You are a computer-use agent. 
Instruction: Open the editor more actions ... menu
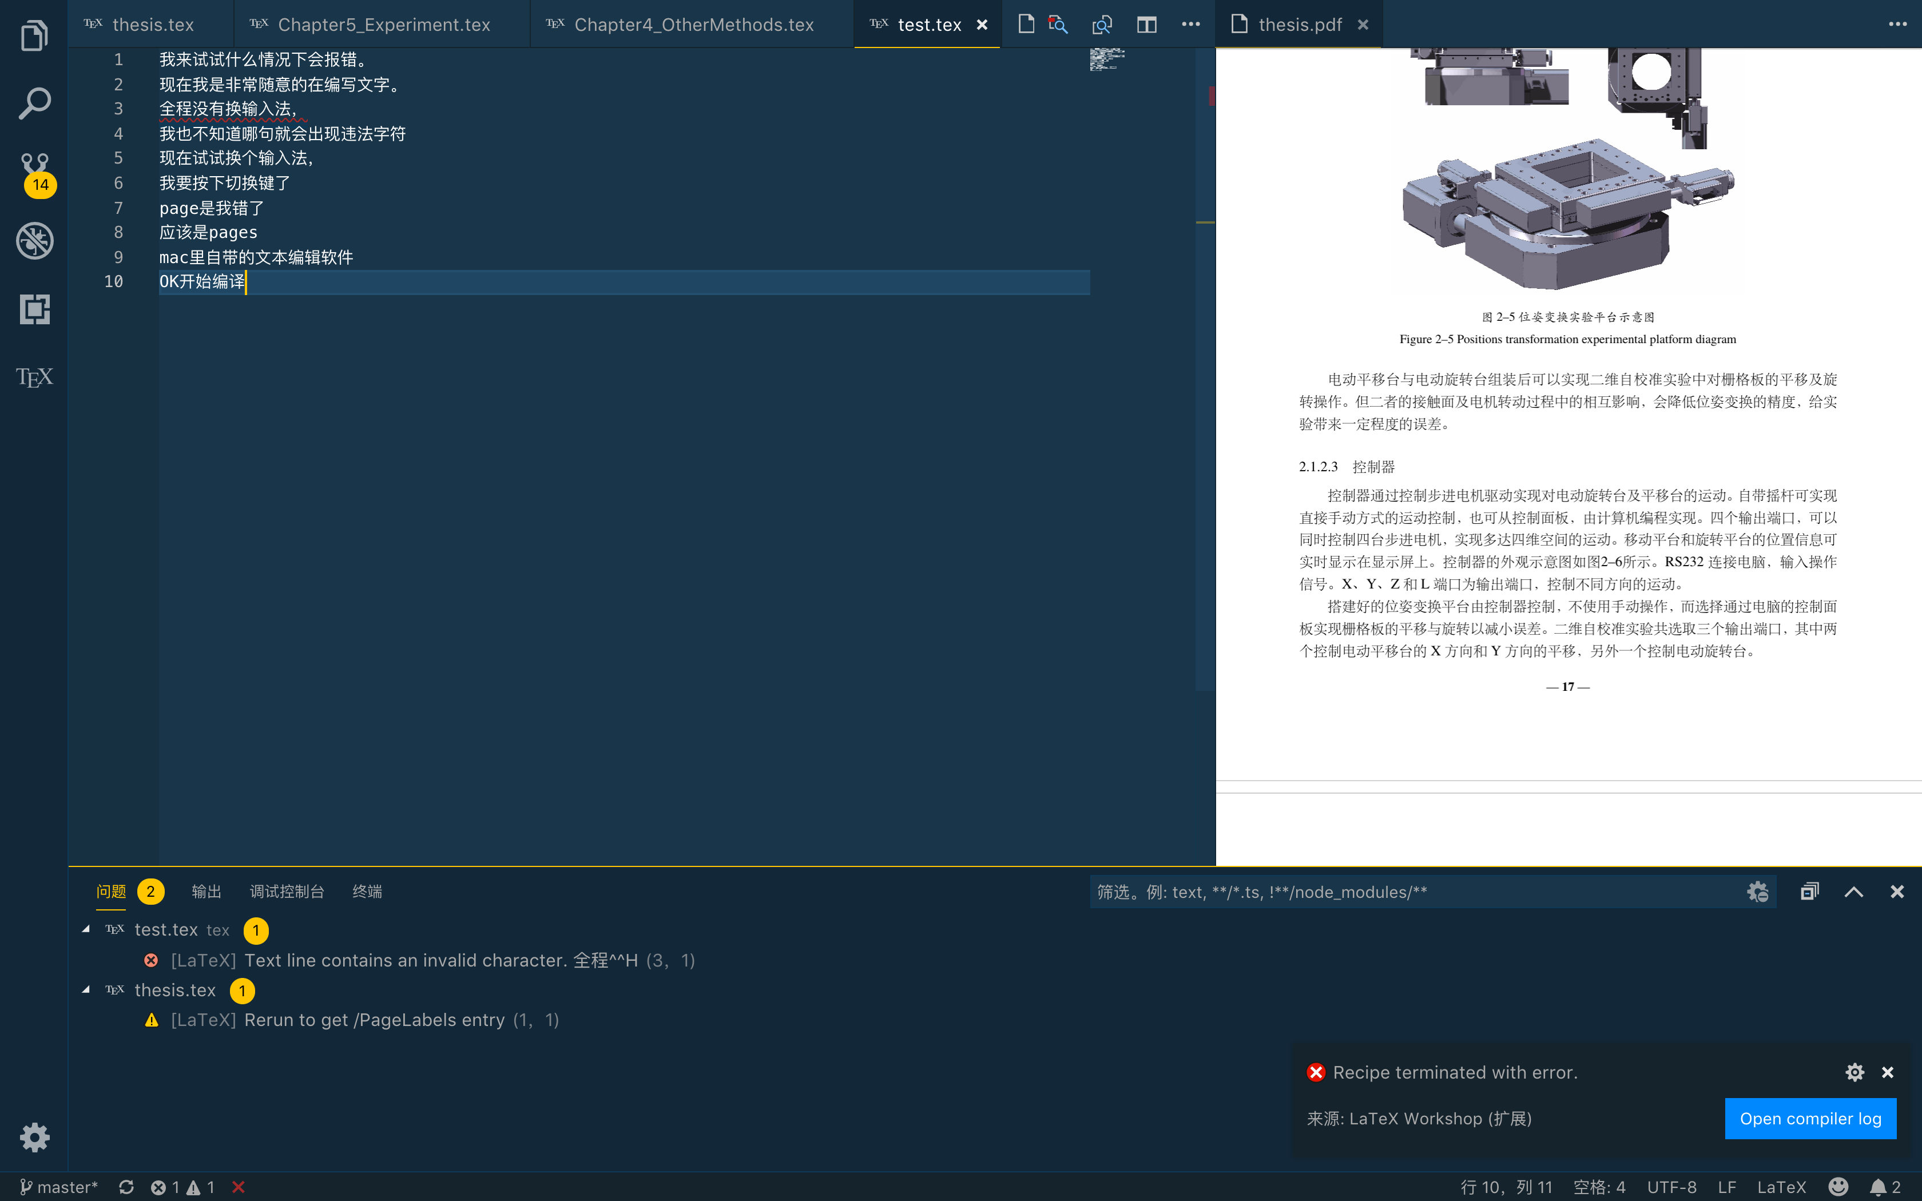coord(1190,25)
